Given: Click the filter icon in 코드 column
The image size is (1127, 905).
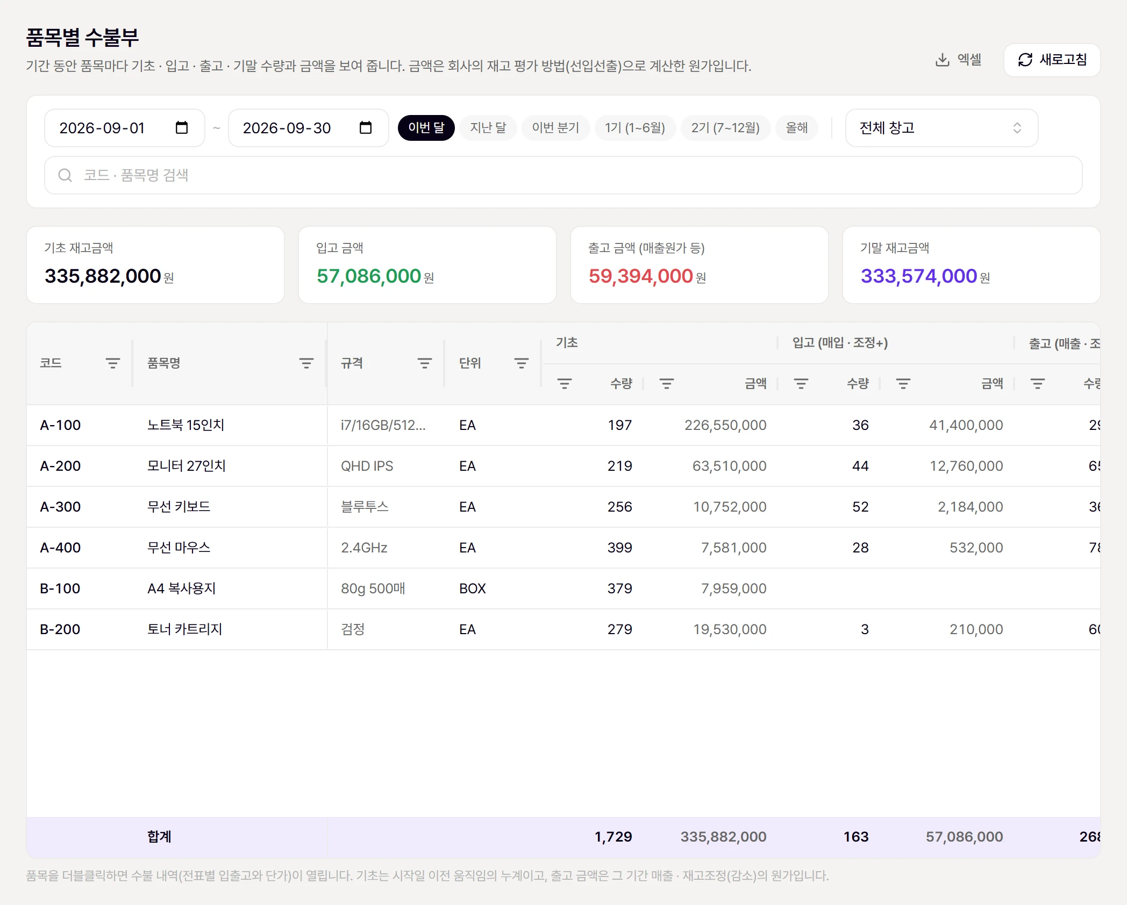Looking at the screenshot, I should click(x=113, y=363).
